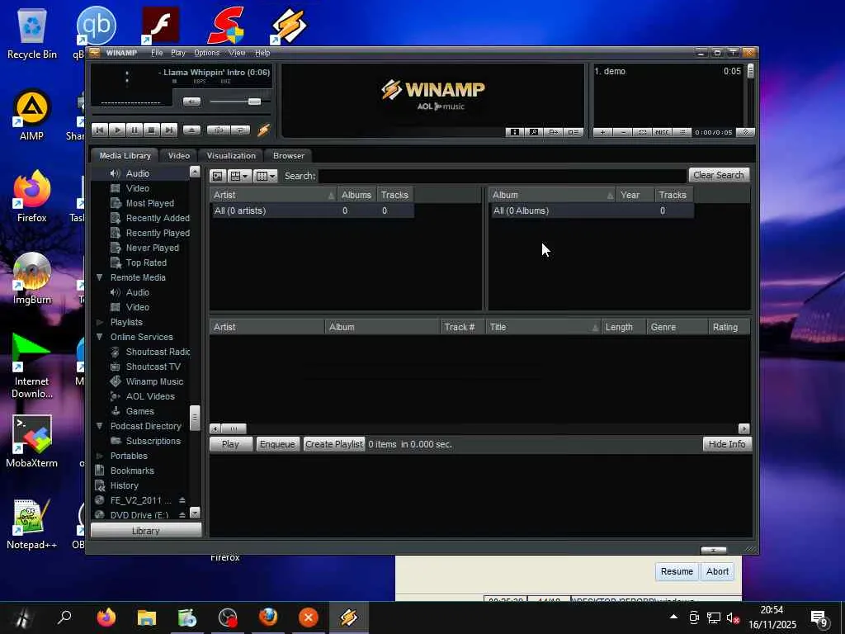The image size is (845, 634).
Task: Collapse the Remote Media tree node
Action: pyautogui.click(x=99, y=277)
